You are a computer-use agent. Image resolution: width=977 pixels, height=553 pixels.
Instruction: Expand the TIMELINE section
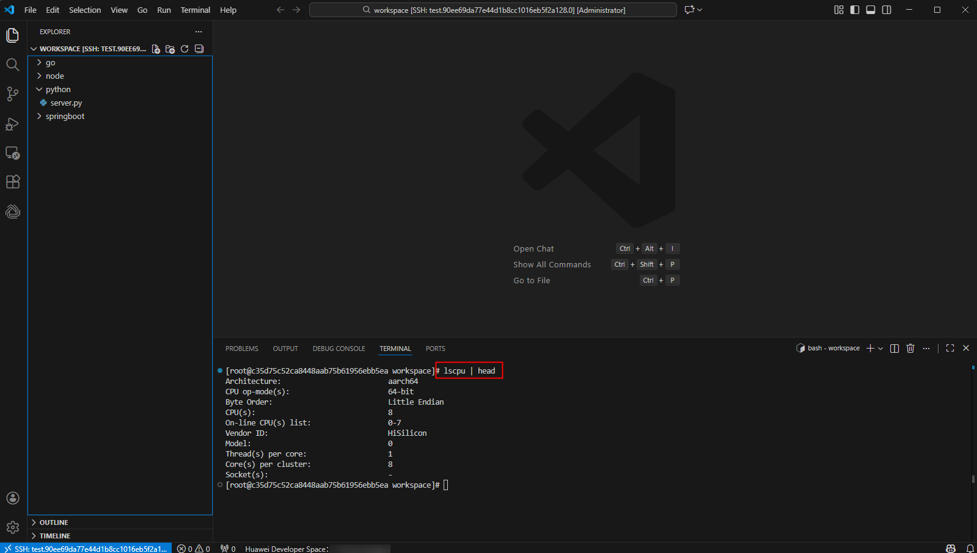tap(120, 536)
